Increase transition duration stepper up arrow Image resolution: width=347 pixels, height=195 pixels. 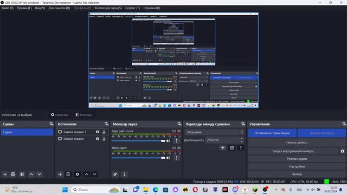241,139
